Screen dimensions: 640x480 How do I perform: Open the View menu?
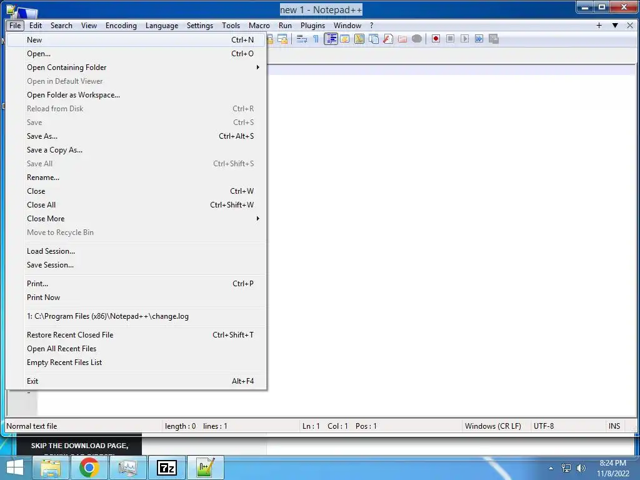89,25
